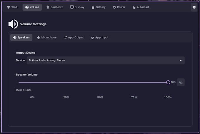Mute speakers using the mute icon button
The height and width of the screenshot is (134, 200).
[x=181, y=82]
